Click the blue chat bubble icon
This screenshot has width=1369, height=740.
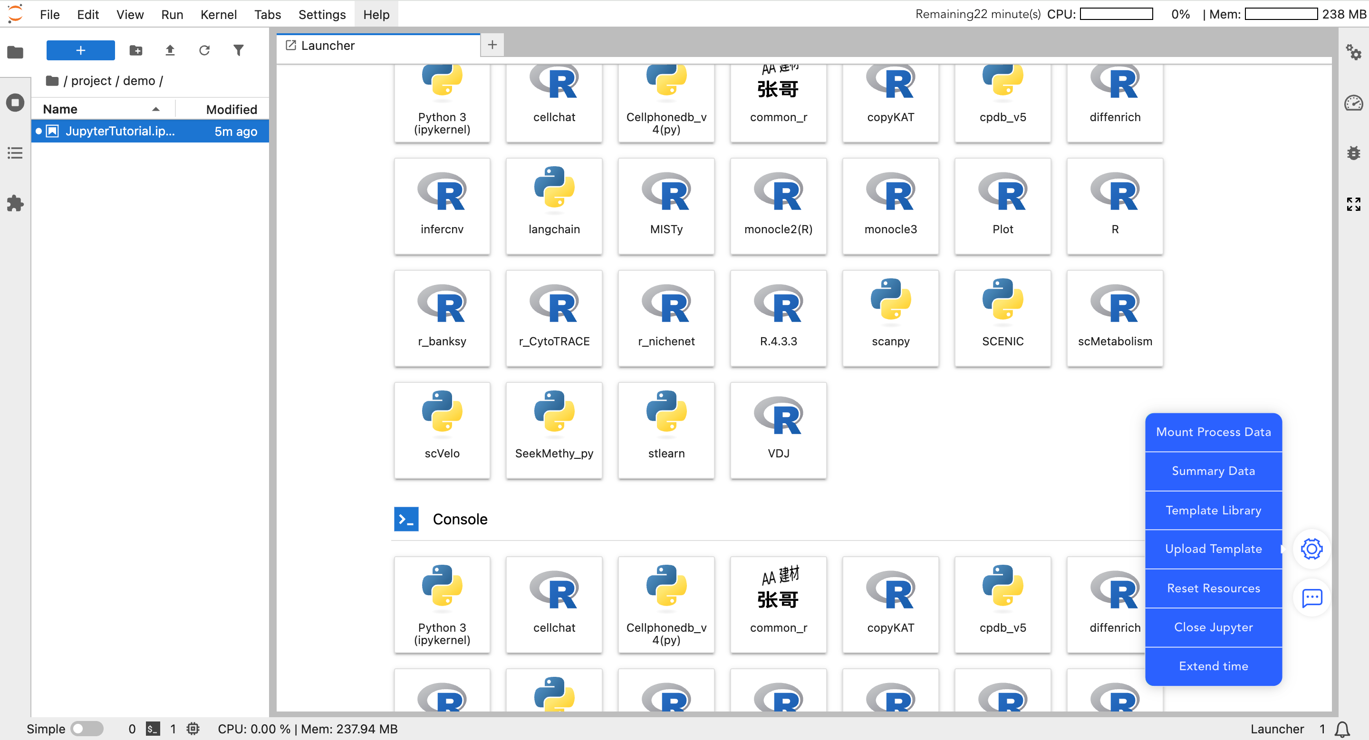pyautogui.click(x=1311, y=598)
